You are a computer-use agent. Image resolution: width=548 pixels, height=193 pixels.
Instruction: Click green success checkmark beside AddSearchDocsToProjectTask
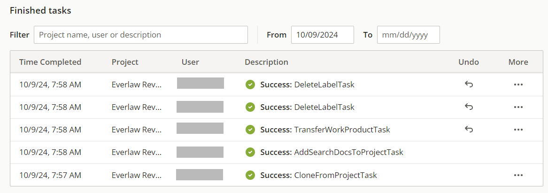tap(250, 153)
